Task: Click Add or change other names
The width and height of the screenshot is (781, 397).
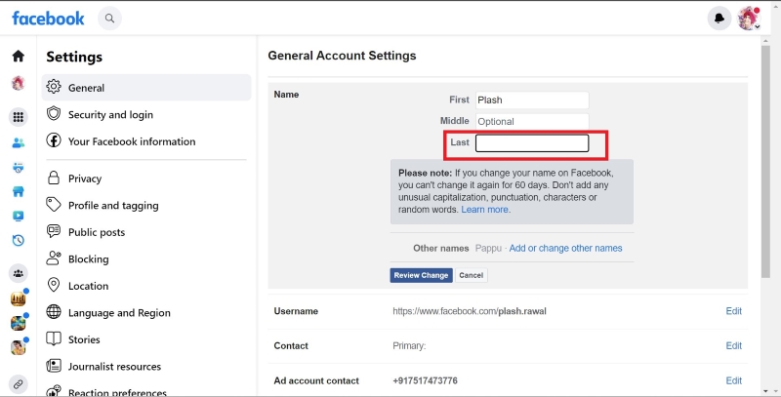Action: 565,248
